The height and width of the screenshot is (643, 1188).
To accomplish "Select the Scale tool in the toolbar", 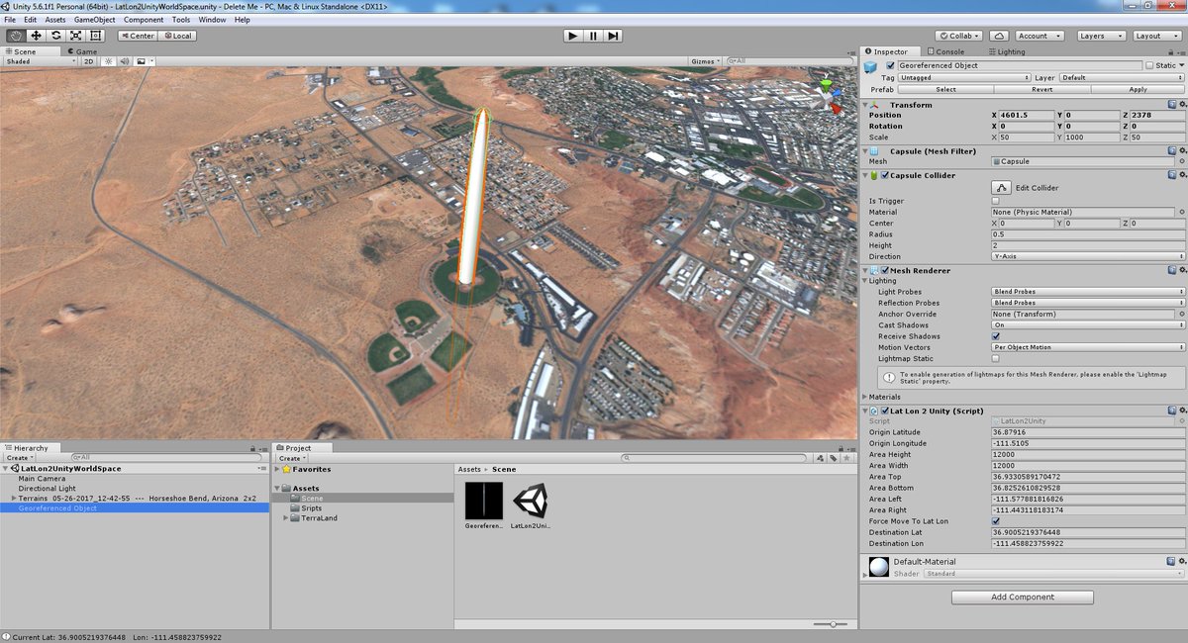I will click(x=75, y=36).
